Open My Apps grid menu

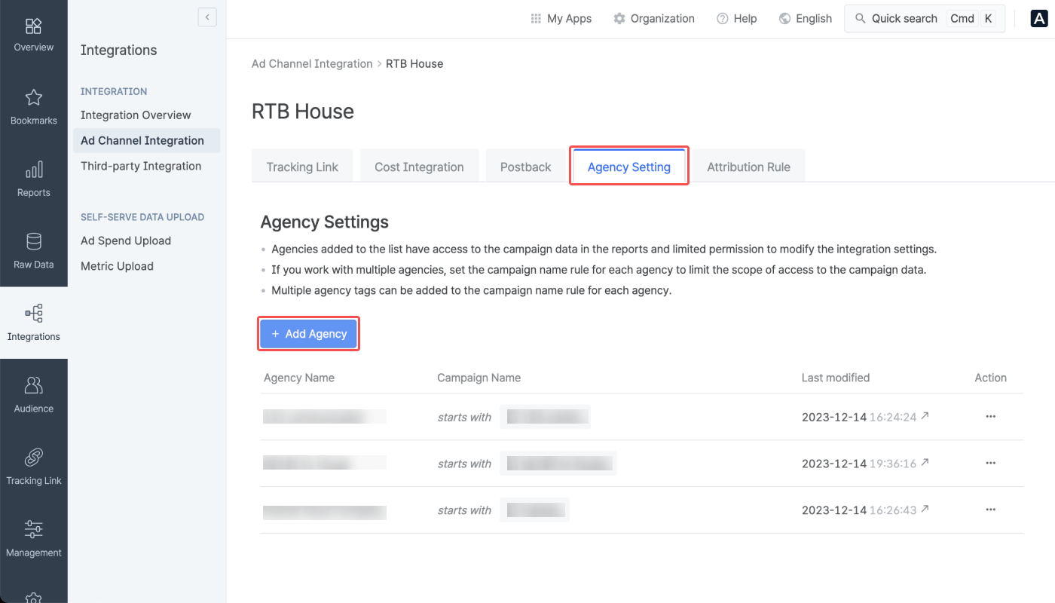tap(561, 18)
